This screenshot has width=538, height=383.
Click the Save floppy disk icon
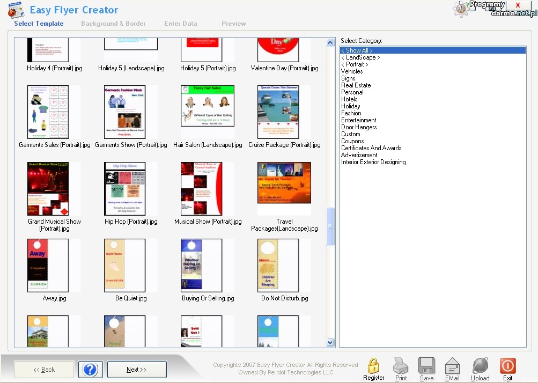pyautogui.click(x=426, y=366)
